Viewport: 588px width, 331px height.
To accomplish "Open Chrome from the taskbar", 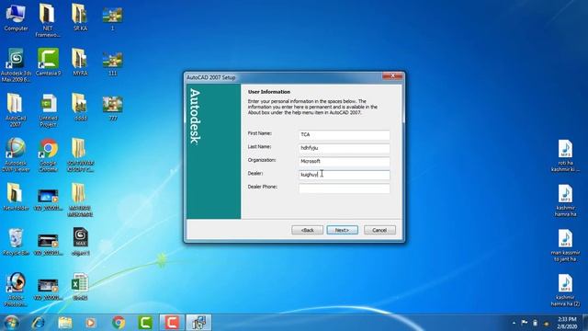I will coord(119,323).
